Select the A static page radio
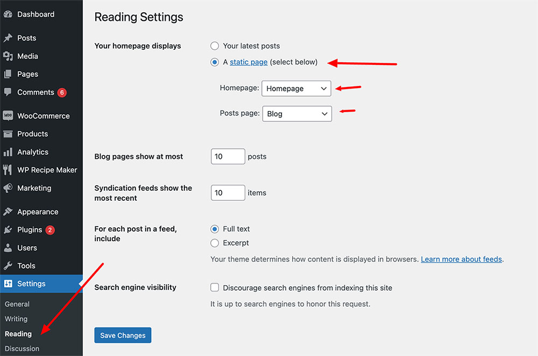The width and height of the screenshot is (538, 356). tap(215, 62)
